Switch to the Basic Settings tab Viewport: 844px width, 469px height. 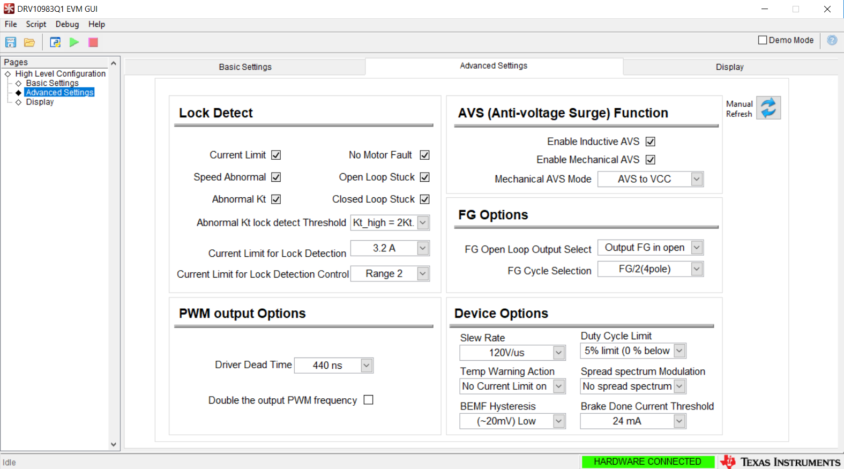tap(245, 67)
